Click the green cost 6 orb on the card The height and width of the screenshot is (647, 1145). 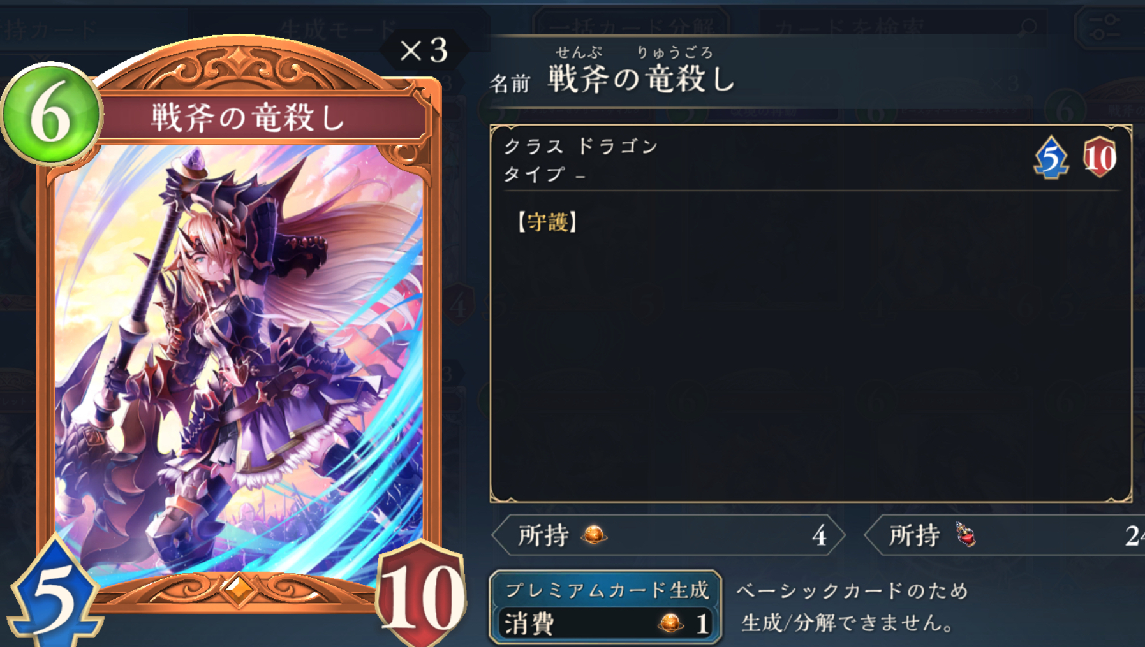click(51, 114)
